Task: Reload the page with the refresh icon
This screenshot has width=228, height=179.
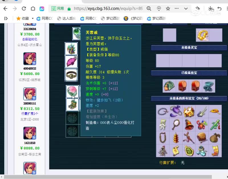Action: point(24,9)
